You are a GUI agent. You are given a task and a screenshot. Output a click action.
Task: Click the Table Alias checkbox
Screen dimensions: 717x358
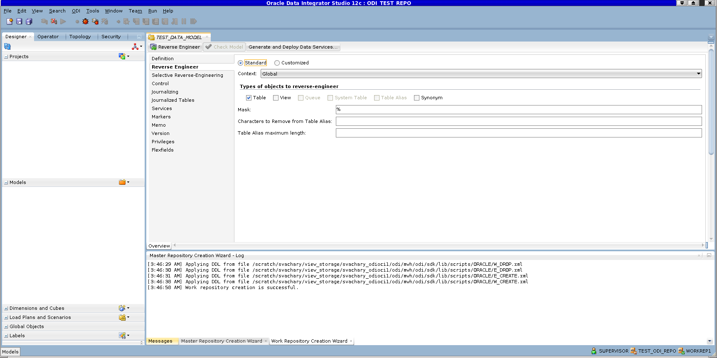pyautogui.click(x=377, y=98)
